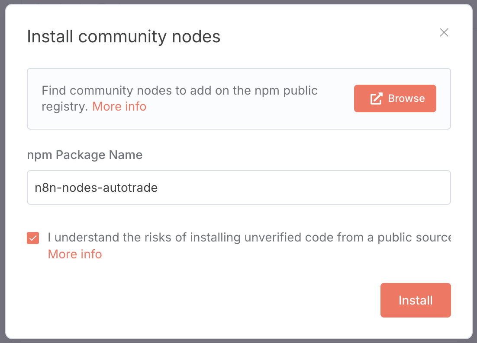Click the white checkmark icon in checkbox
Screen dimensions: 477x343
click(33, 238)
